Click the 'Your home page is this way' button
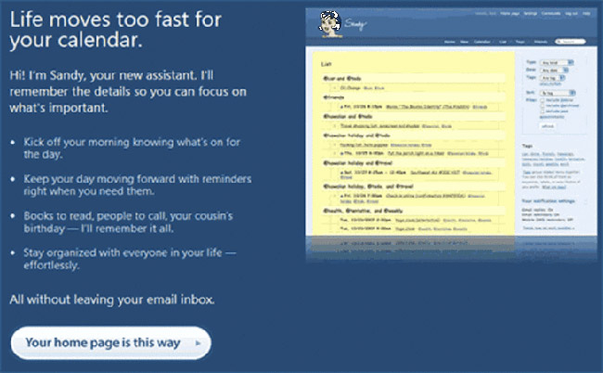This screenshot has width=603, height=373. pyautogui.click(x=110, y=342)
